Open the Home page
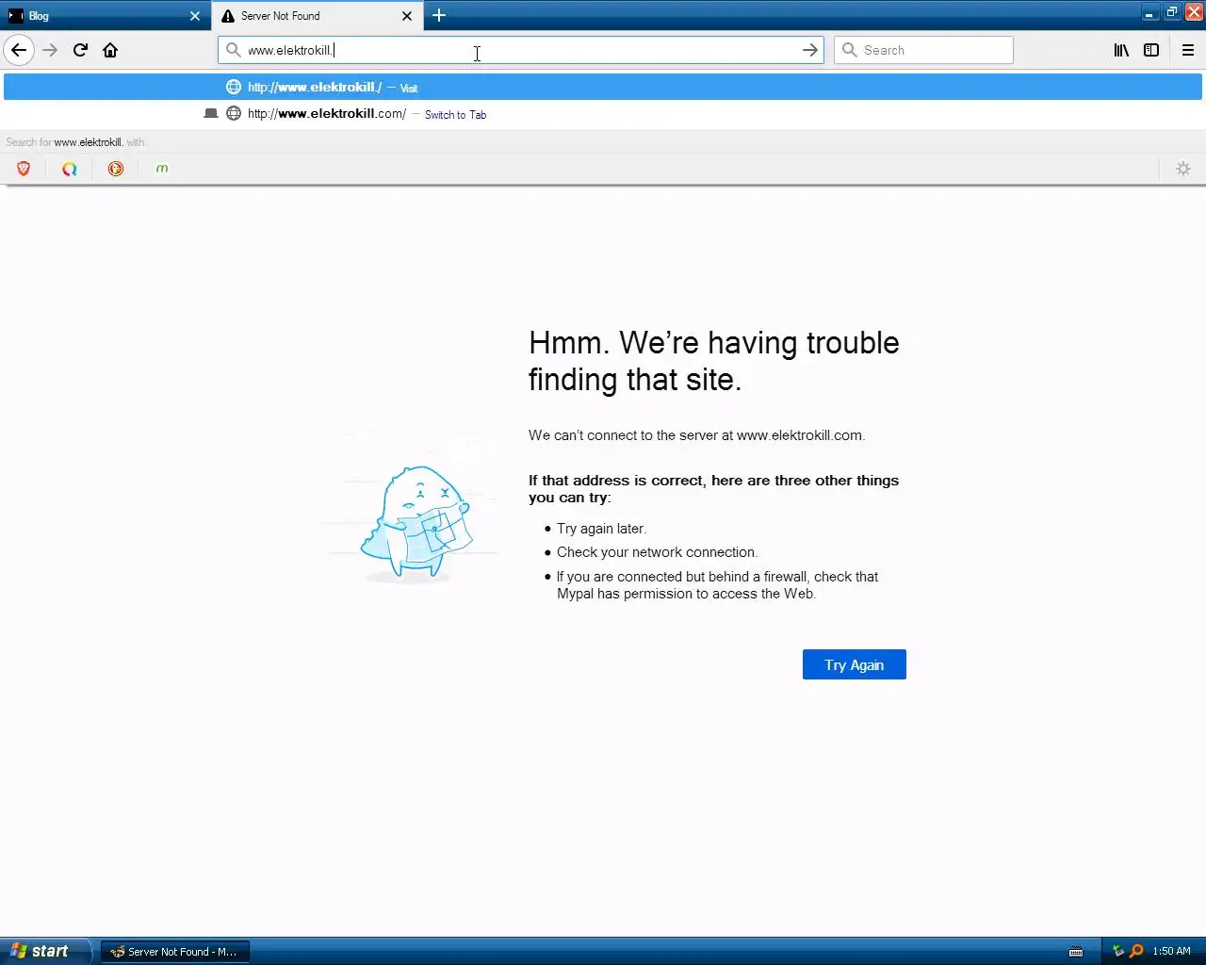This screenshot has height=965, width=1206. tap(110, 50)
